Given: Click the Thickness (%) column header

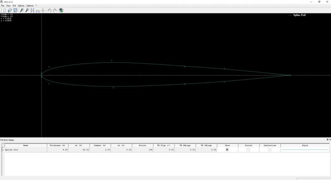Looking at the screenshot, I should tap(58, 145).
